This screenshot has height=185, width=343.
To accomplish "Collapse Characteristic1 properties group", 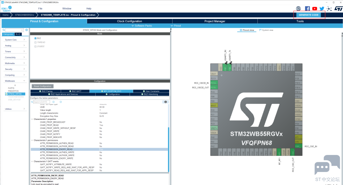I will point(32,119).
